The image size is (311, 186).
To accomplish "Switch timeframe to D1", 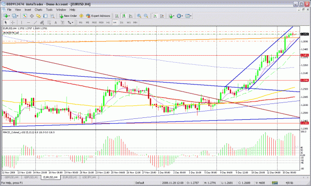I will click(122, 22).
